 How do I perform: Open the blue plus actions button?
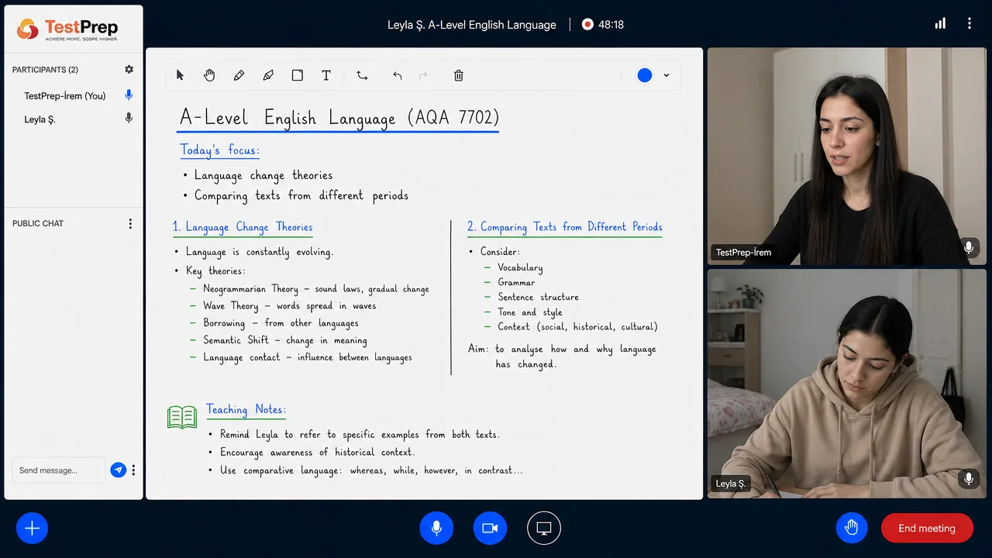(x=32, y=529)
